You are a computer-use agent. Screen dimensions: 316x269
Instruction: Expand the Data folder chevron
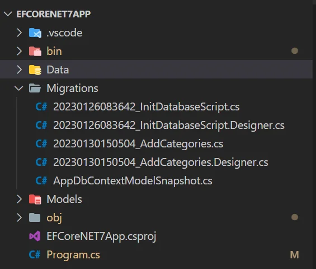tap(20, 69)
